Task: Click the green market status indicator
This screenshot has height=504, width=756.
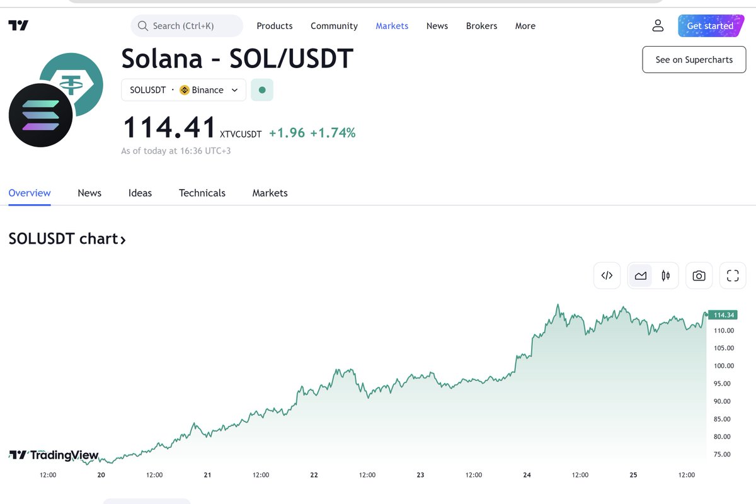Action: click(x=262, y=90)
